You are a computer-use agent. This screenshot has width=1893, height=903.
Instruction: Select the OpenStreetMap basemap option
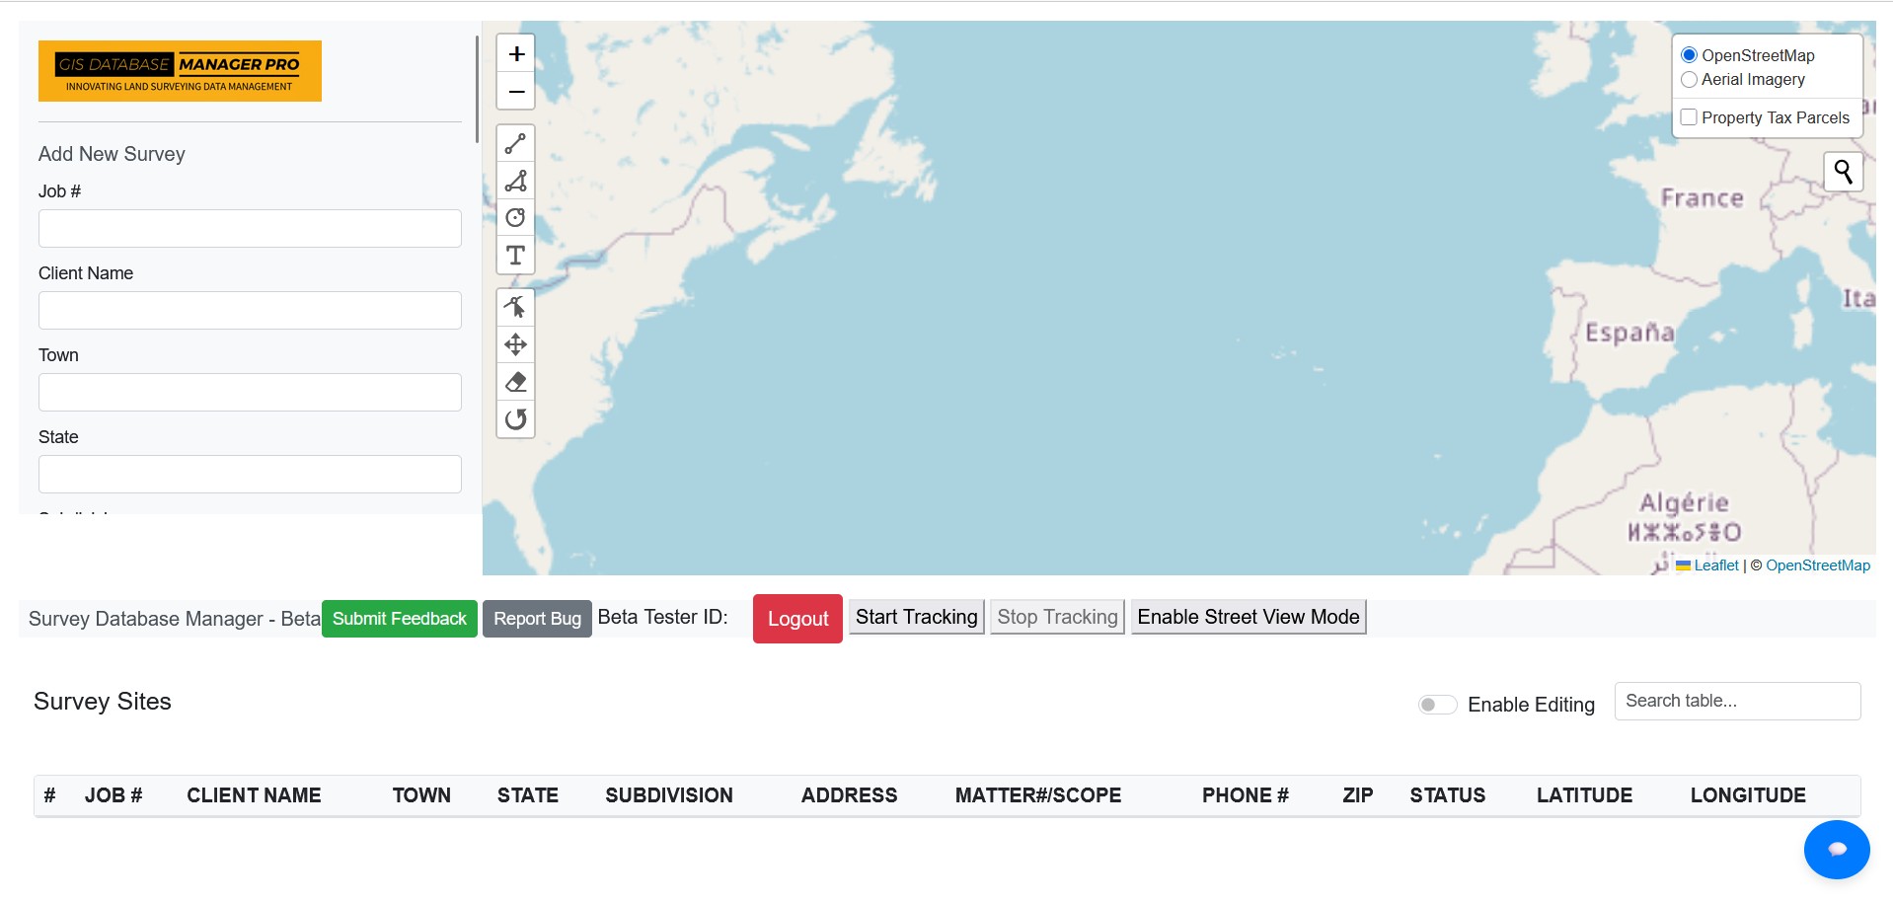tap(1689, 55)
